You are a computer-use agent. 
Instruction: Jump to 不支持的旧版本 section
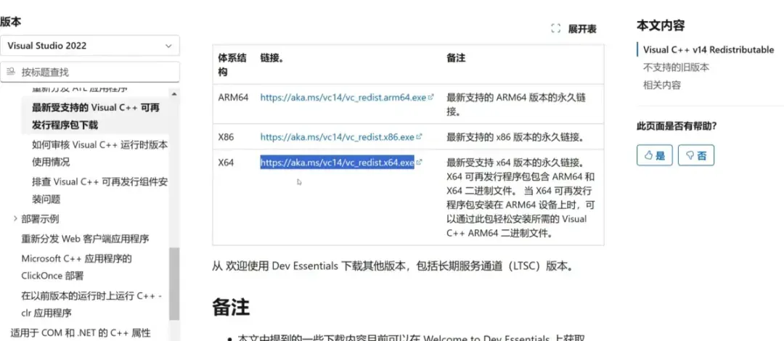(x=676, y=67)
